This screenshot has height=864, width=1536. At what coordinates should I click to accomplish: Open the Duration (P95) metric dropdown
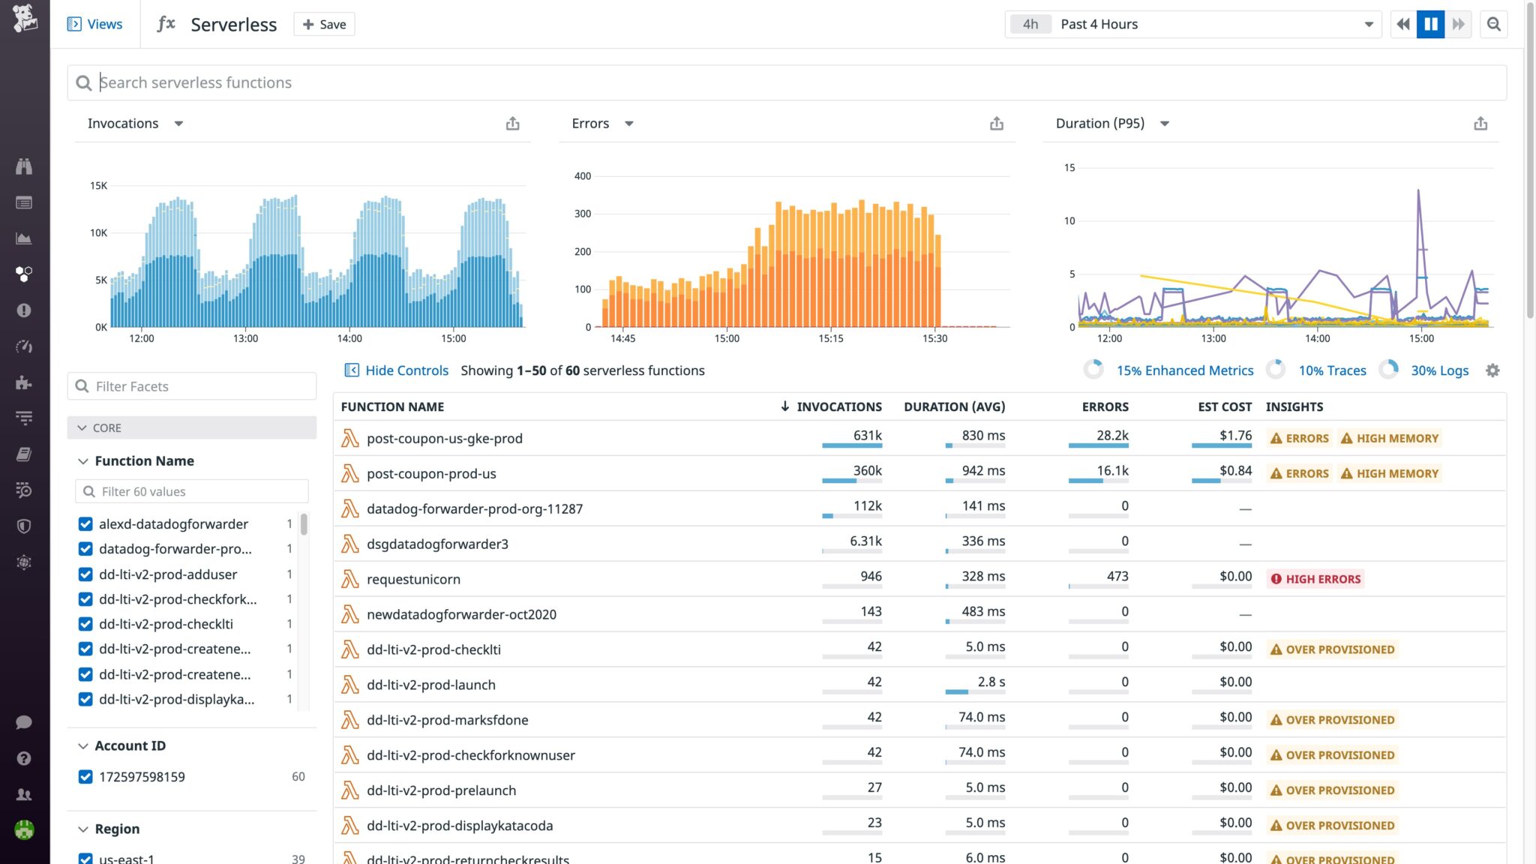[x=1165, y=124]
